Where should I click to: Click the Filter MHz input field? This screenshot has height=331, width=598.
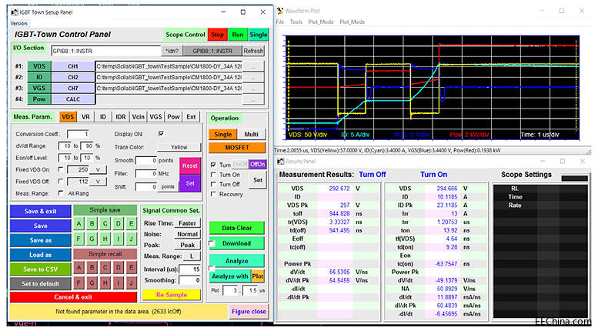coord(146,173)
